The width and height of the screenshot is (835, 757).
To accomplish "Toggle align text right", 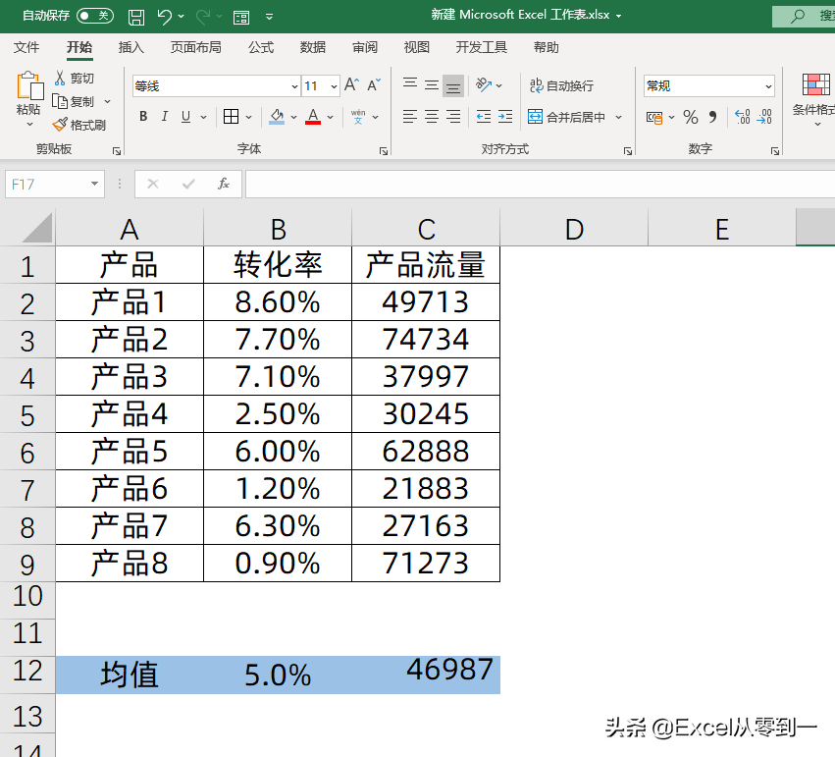I will tap(453, 116).
